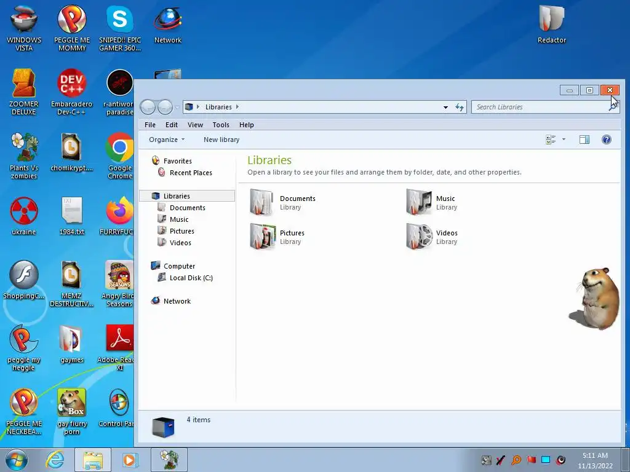
Task: Select the Control Panel desktop icon
Action: pos(118,408)
